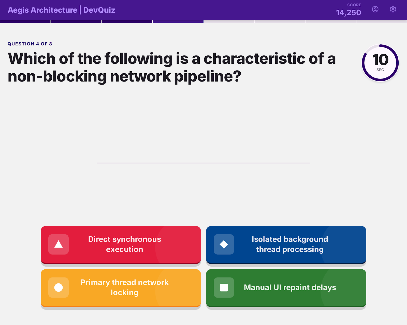Image resolution: width=407 pixels, height=325 pixels.
Task: Choose Primary thread network locking answer
Action: (121, 288)
